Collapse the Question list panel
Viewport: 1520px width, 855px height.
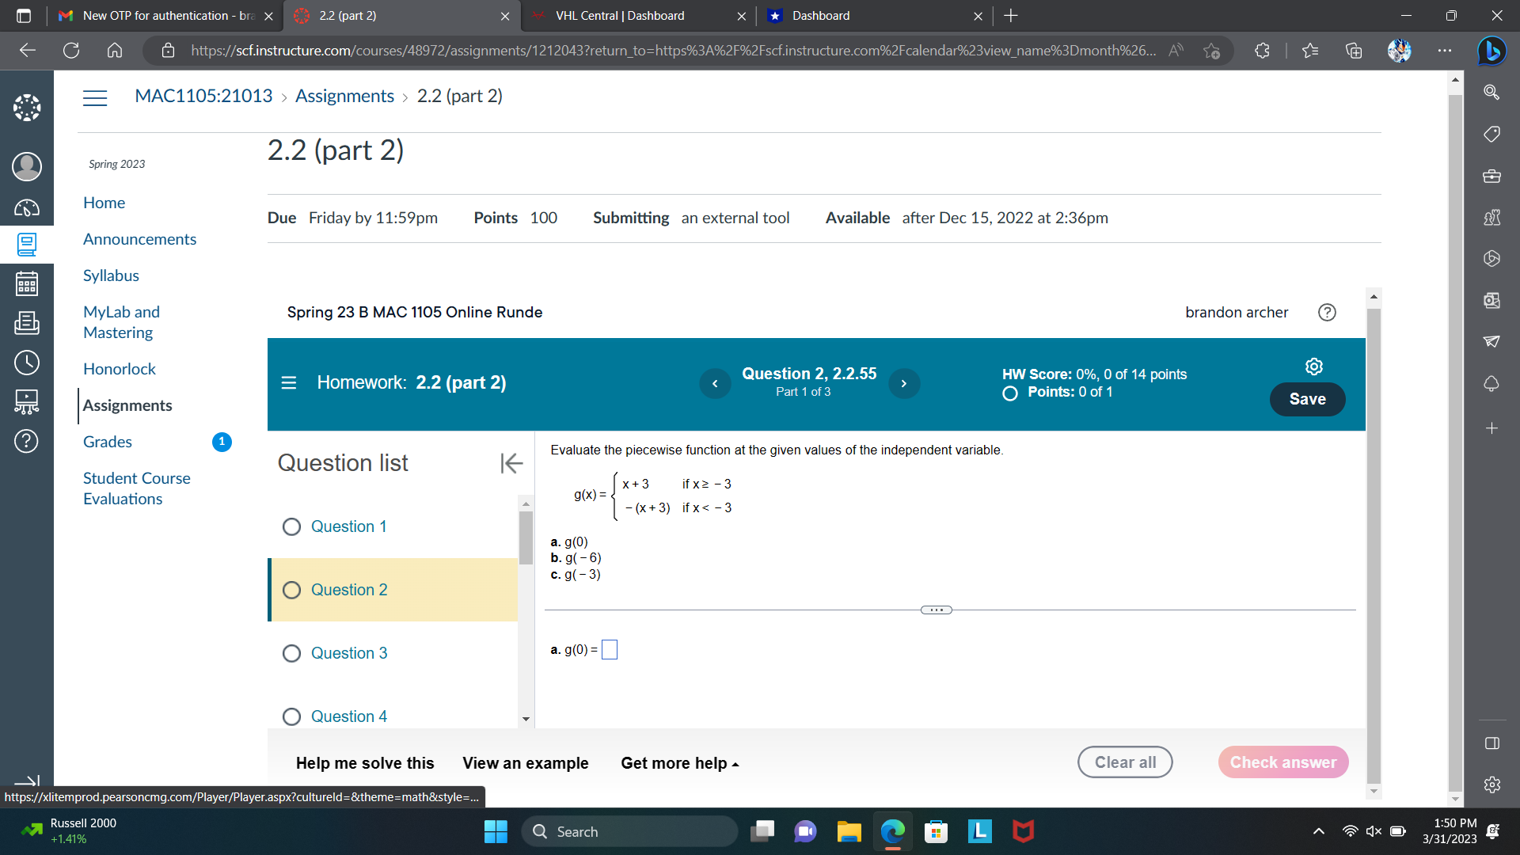click(511, 463)
